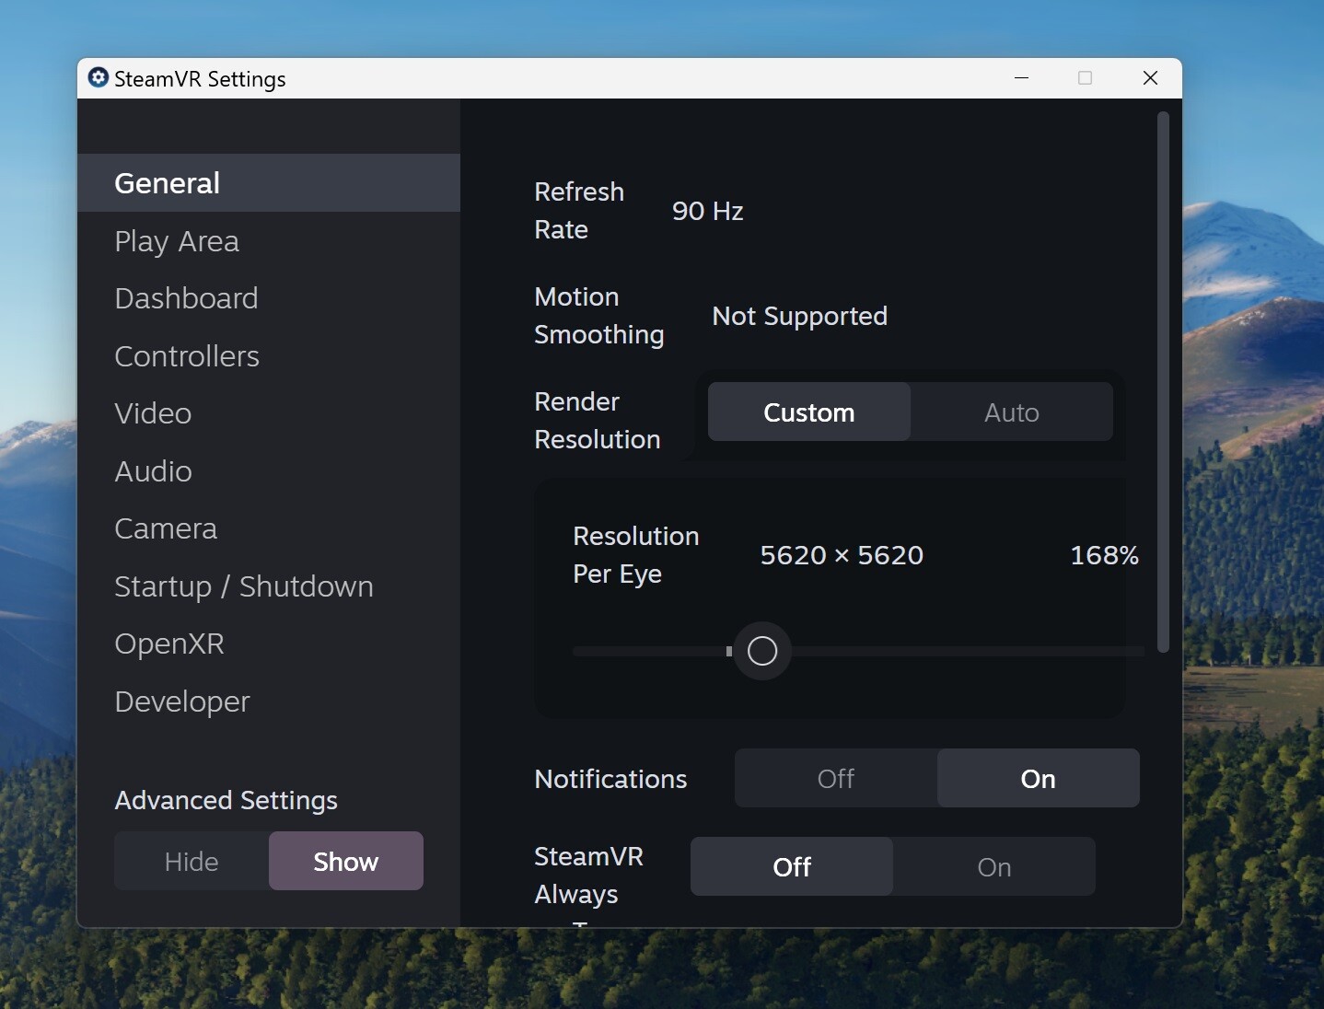This screenshot has width=1324, height=1009.
Task: Set Render Resolution to Auto
Action: pos(1012,412)
